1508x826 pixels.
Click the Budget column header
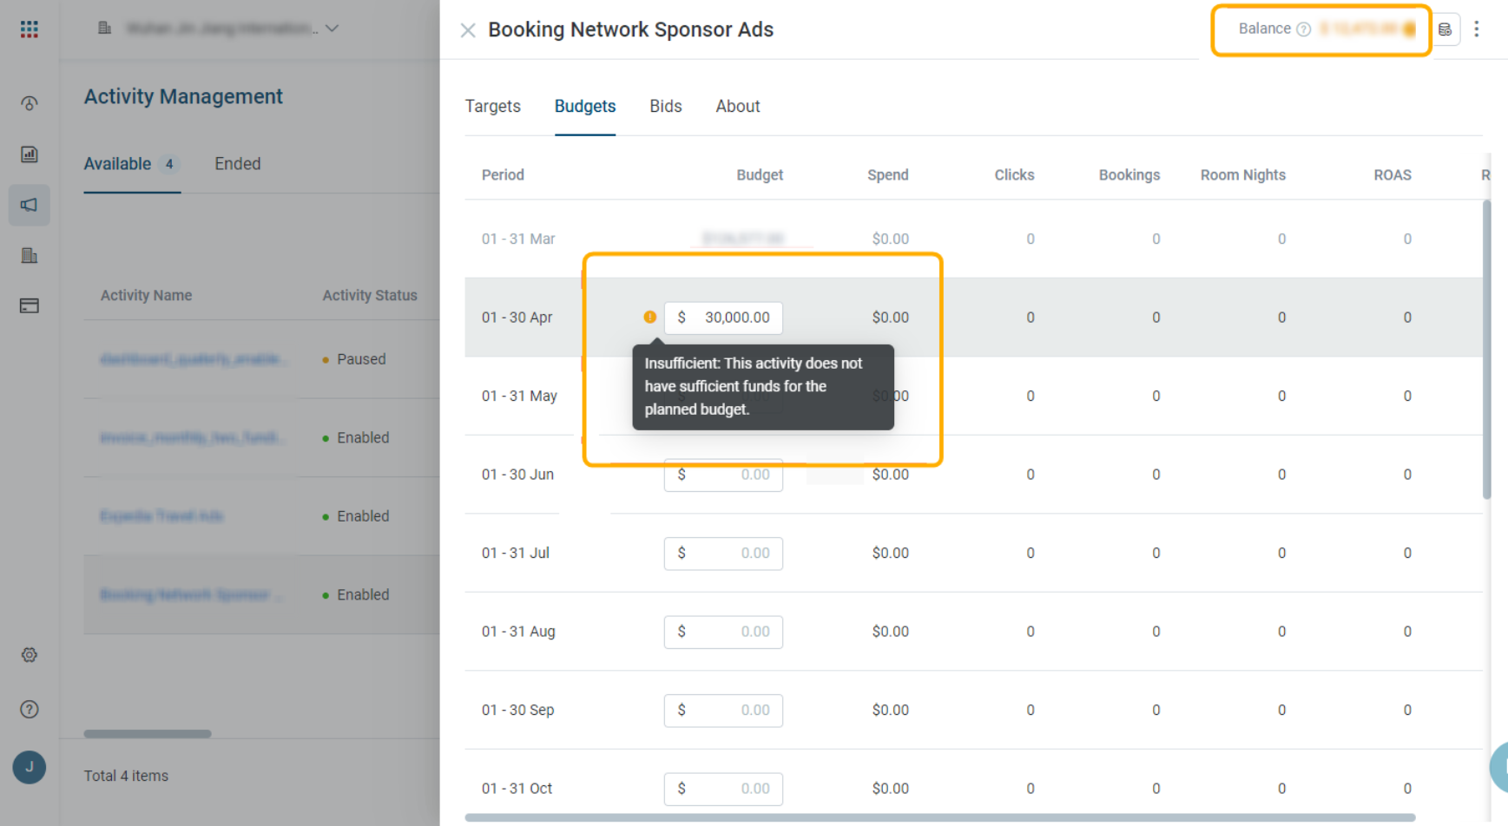click(x=760, y=175)
